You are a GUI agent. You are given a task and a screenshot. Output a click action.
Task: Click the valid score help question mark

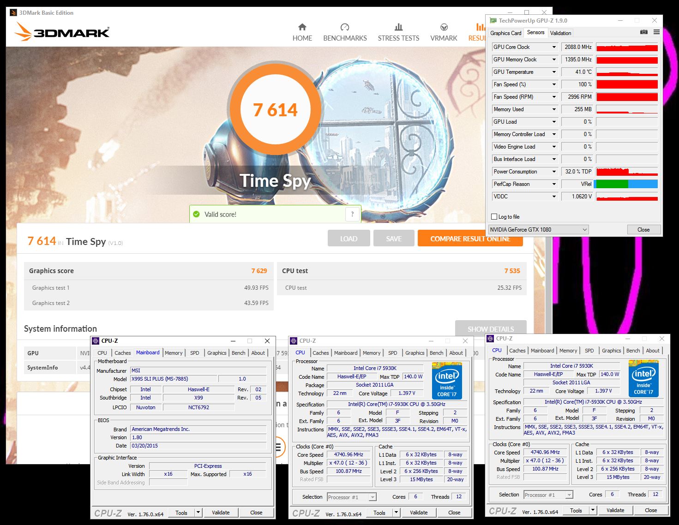352,214
